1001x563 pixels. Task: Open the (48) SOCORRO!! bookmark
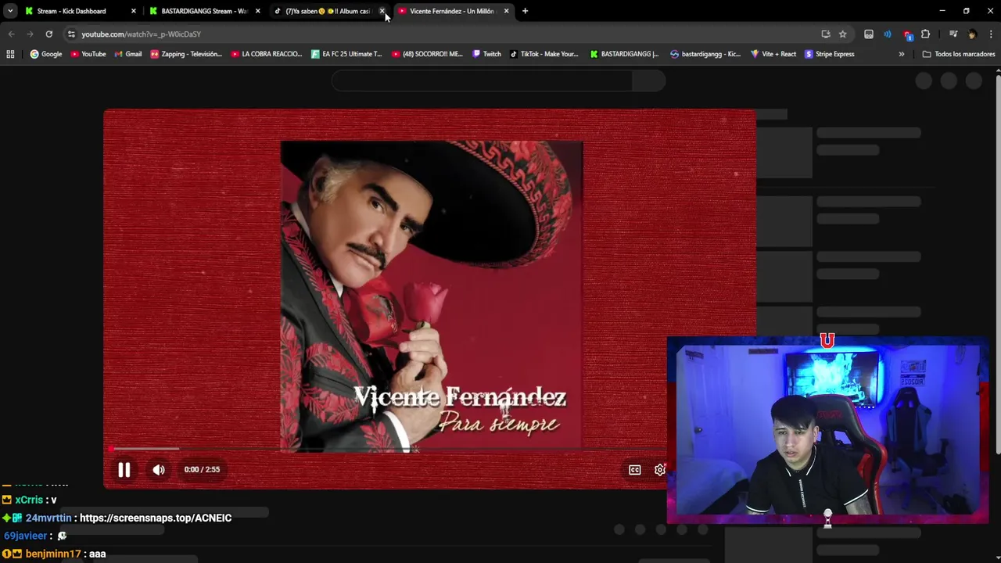[428, 54]
